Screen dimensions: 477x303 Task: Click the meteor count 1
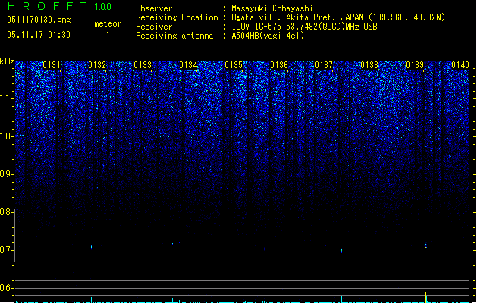pyautogui.click(x=108, y=35)
